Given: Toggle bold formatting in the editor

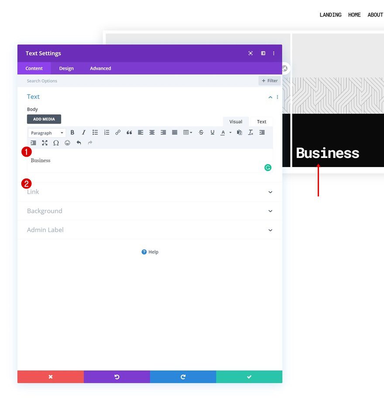Looking at the screenshot, I should (x=72, y=132).
